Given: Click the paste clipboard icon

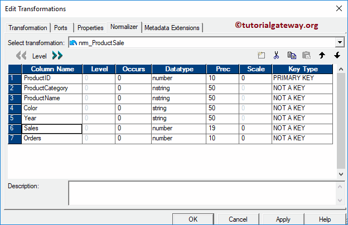Looking at the screenshot, I should [307, 55].
